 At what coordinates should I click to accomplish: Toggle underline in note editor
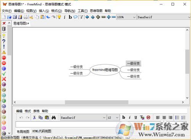tap(136, 117)
